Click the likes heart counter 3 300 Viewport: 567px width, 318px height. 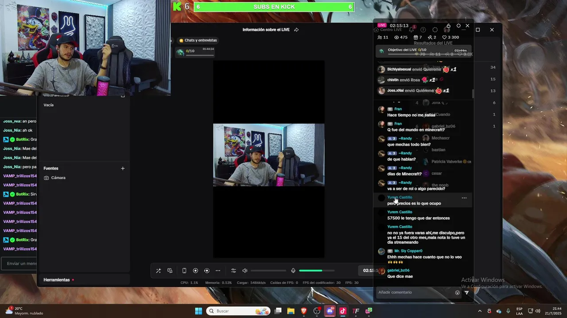coord(450,37)
